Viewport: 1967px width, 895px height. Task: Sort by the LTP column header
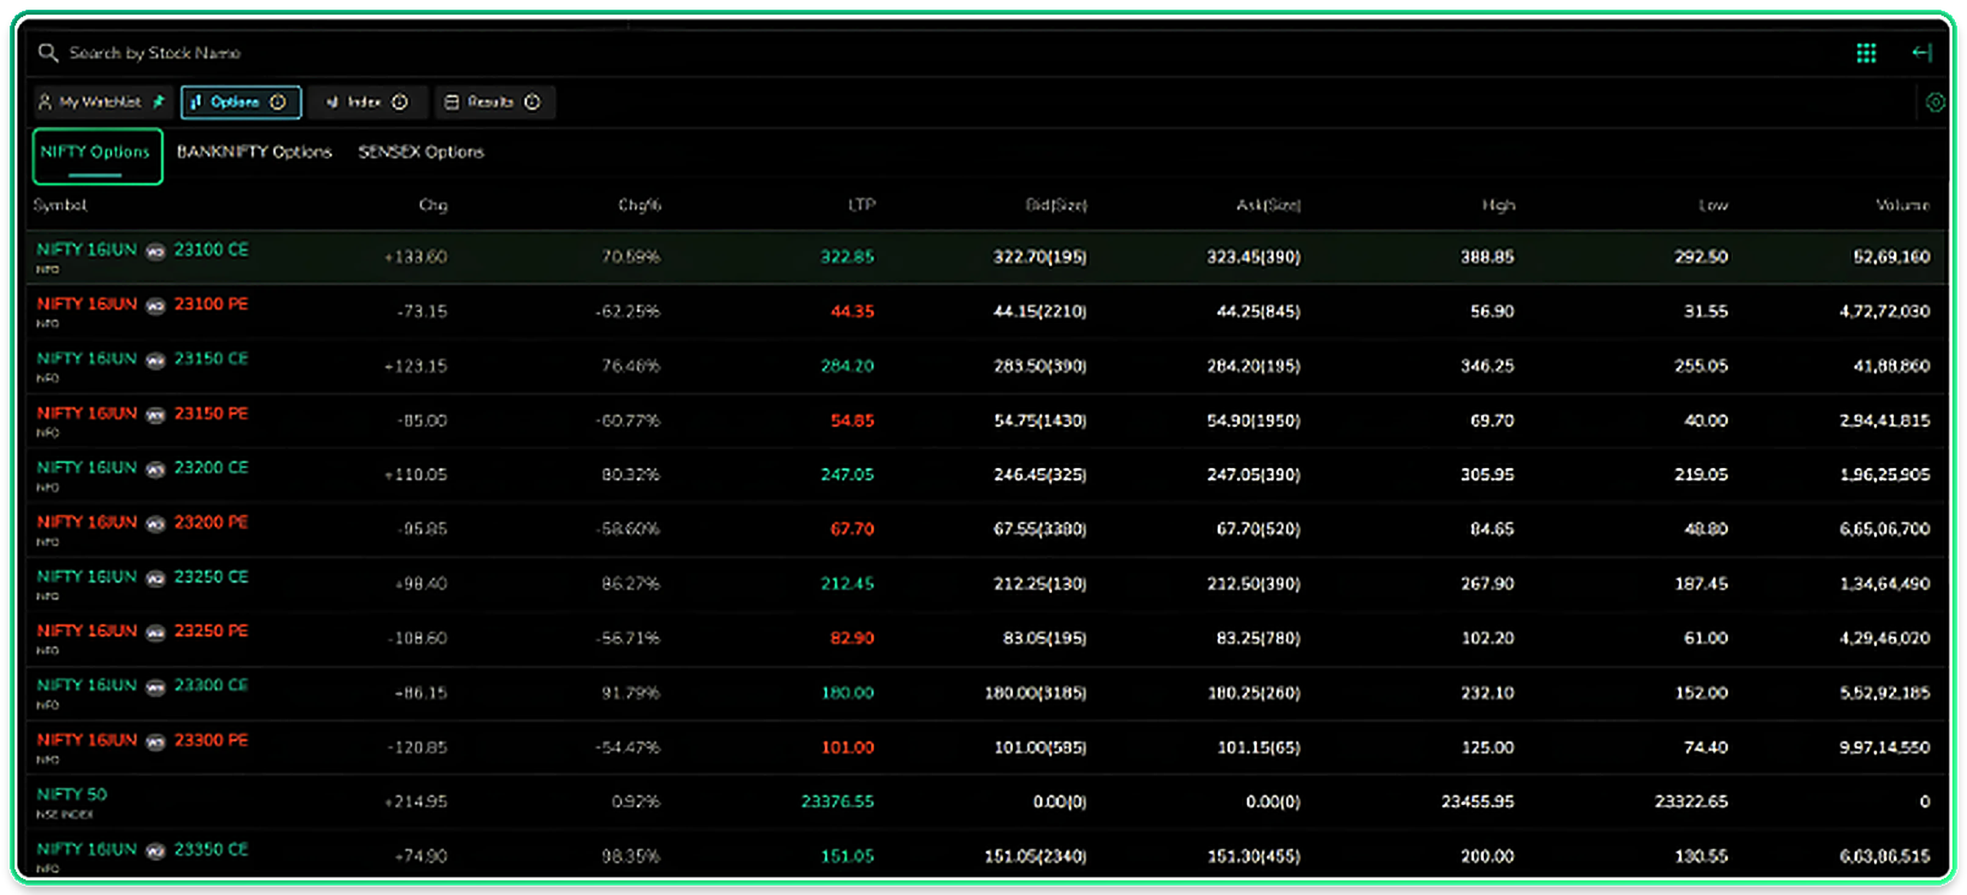point(861,205)
